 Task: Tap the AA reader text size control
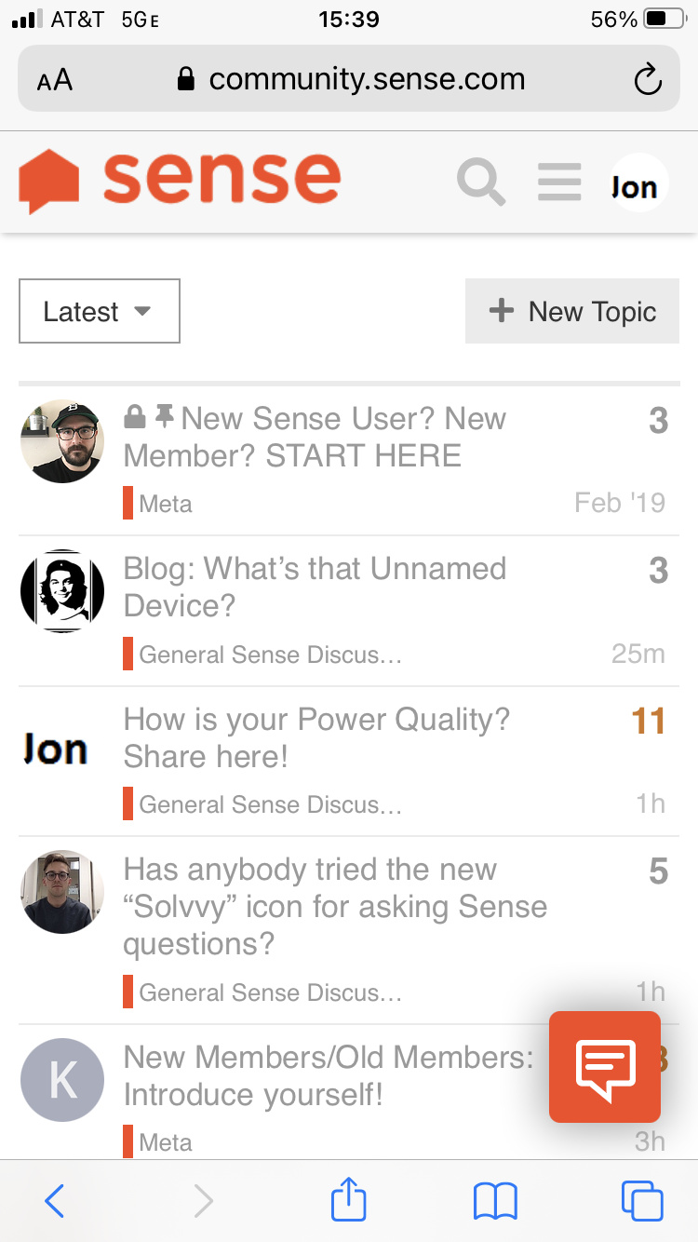(55, 80)
